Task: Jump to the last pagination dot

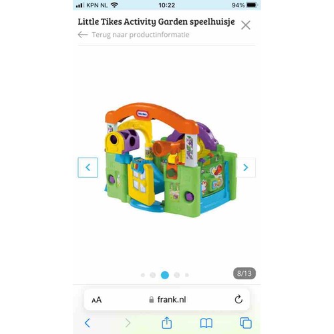Action: (x=187, y=275)
